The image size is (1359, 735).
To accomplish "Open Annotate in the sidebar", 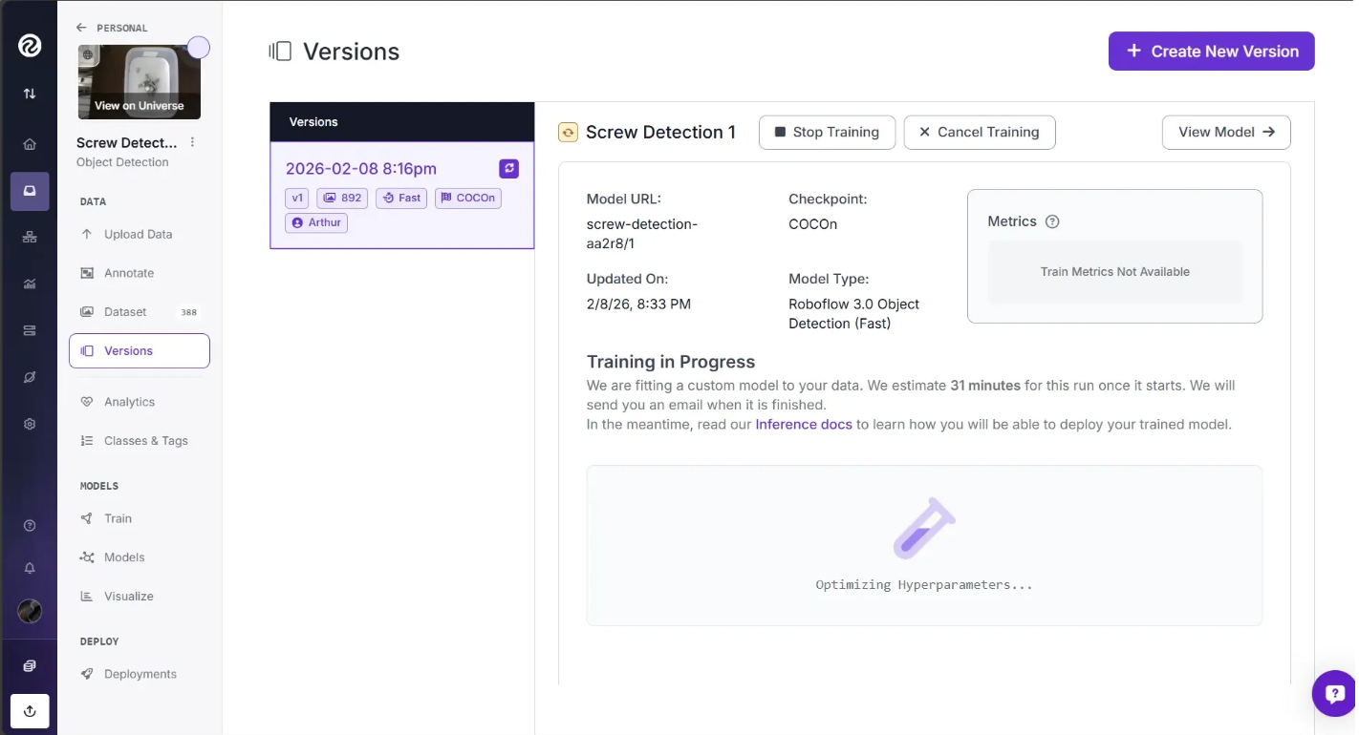I will click(128, 273).
